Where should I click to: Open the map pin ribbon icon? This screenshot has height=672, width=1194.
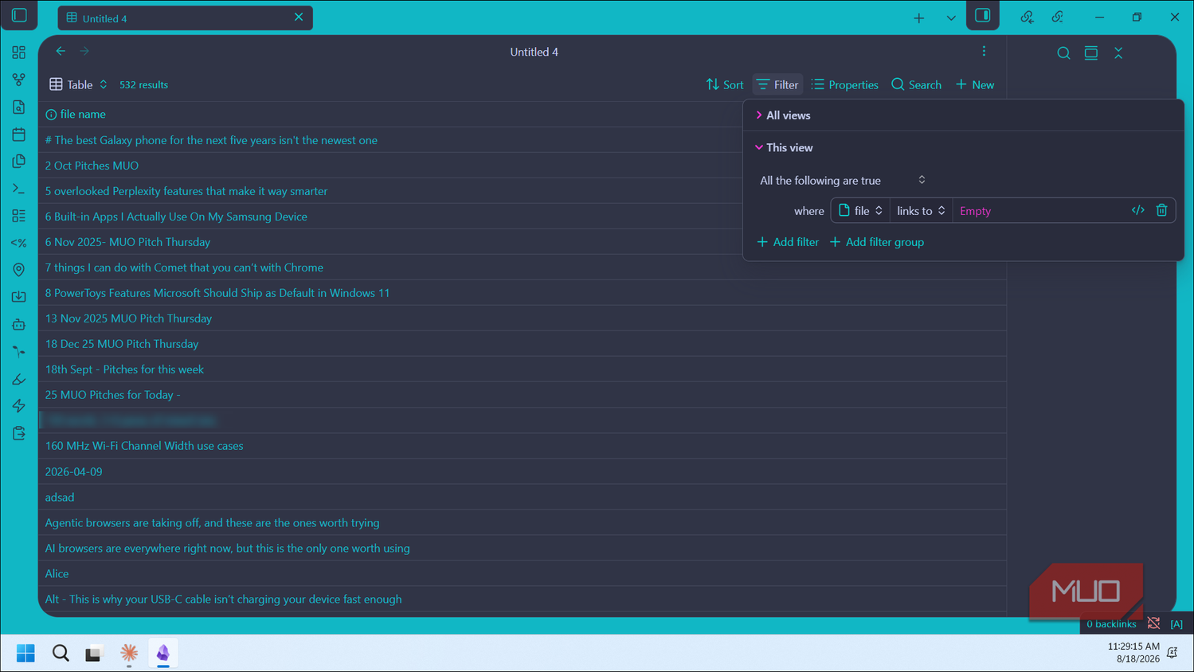[19, 270]
